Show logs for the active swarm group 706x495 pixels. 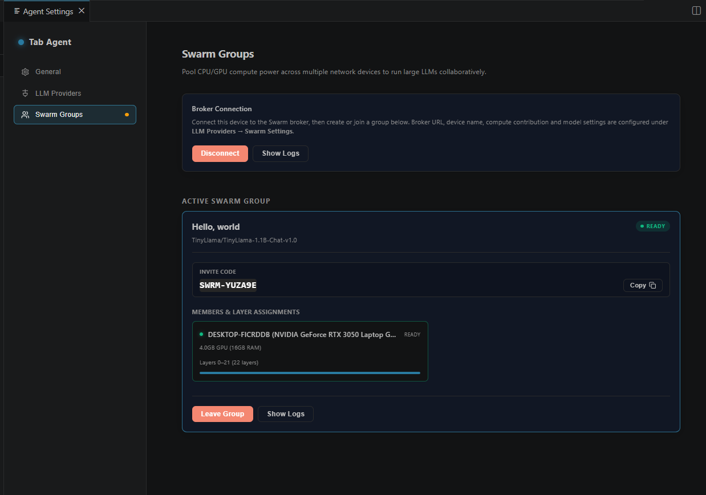click(x=286, y=414)
